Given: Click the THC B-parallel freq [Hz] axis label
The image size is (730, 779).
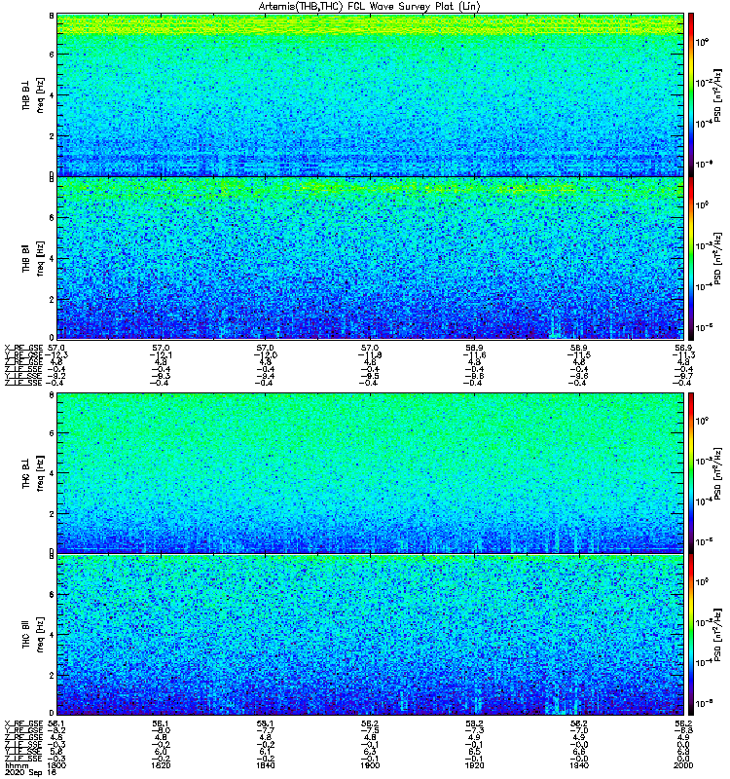Looking at the screenshot, I should coord(41,635).
